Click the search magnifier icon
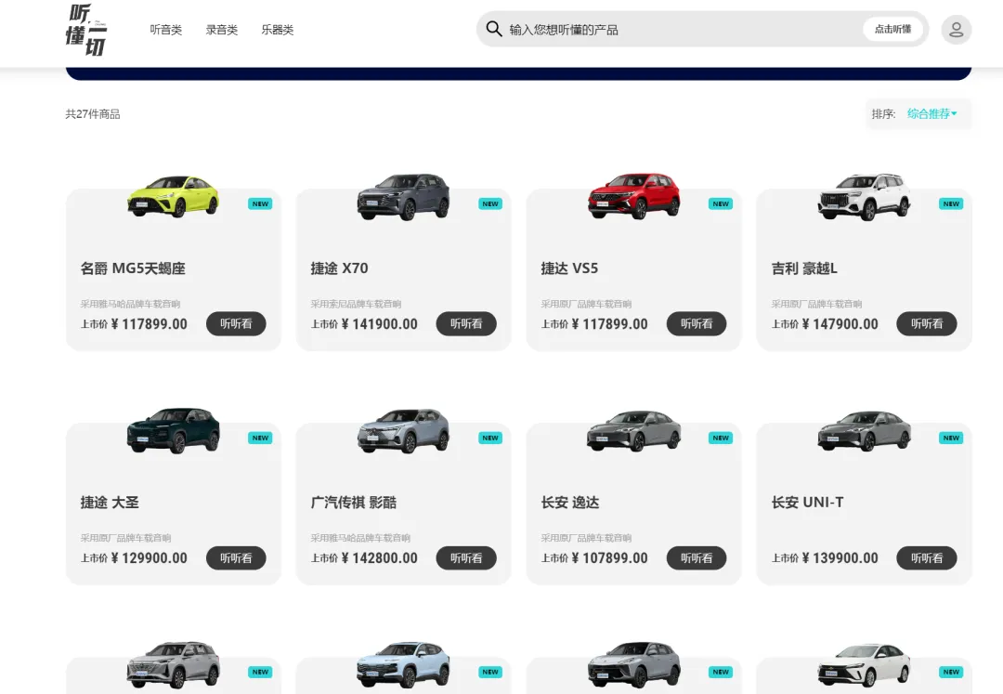The image size is (1003, 694). tap(494, 29)
